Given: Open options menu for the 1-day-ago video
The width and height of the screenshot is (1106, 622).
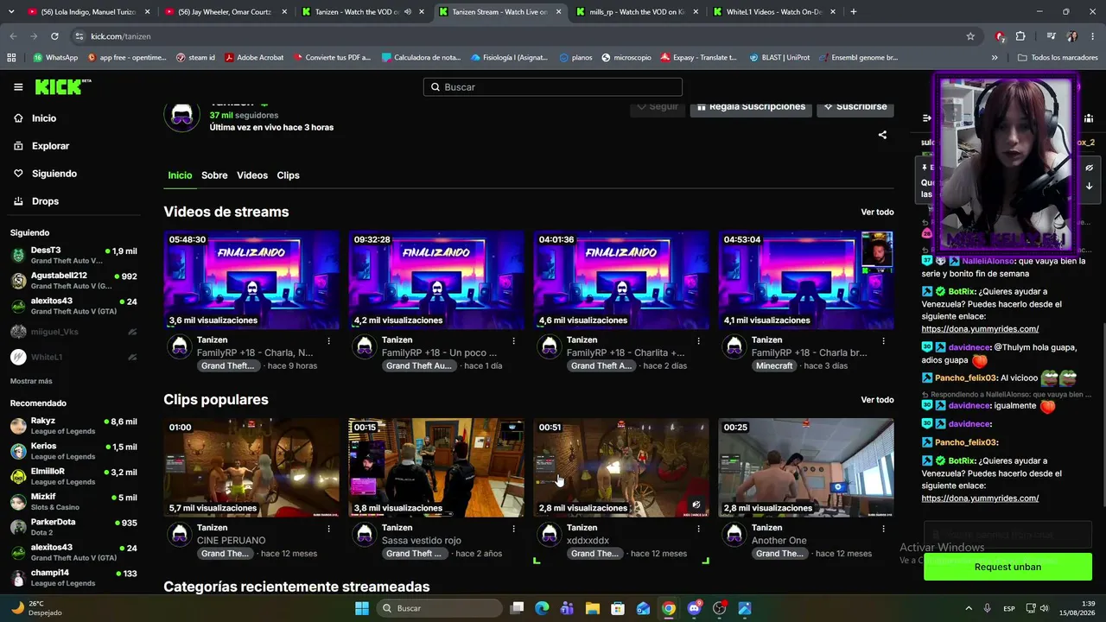Looking at the screenshot, I should 513,341.
